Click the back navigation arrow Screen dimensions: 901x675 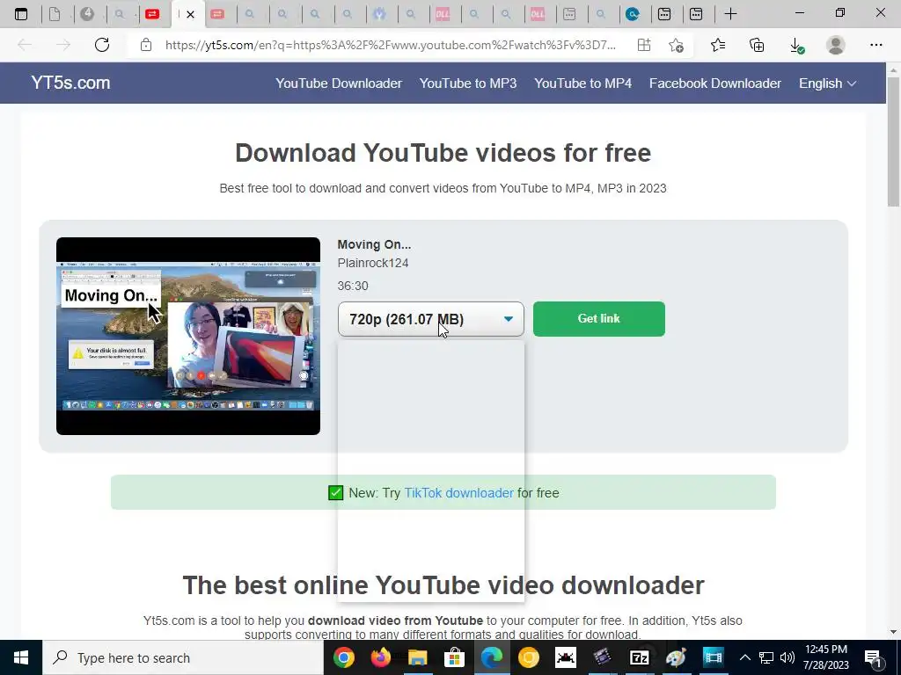point(25,45)
